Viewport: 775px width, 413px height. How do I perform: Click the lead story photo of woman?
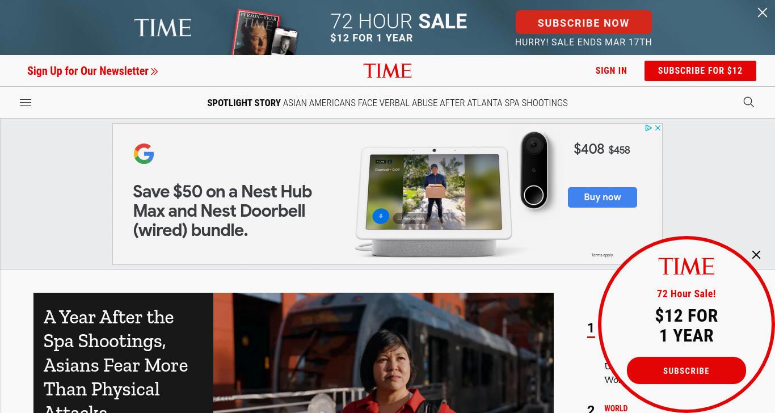(x=384, y=353)
